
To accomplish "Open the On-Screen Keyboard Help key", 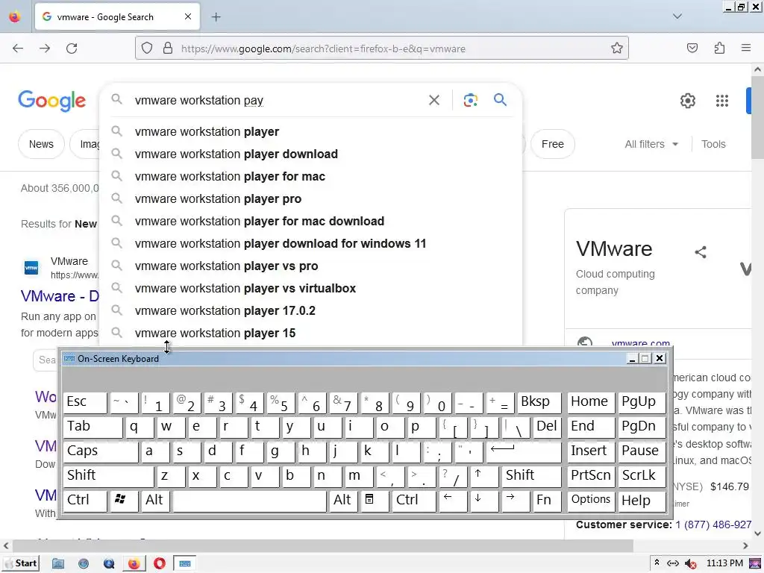I will point(642,501).
